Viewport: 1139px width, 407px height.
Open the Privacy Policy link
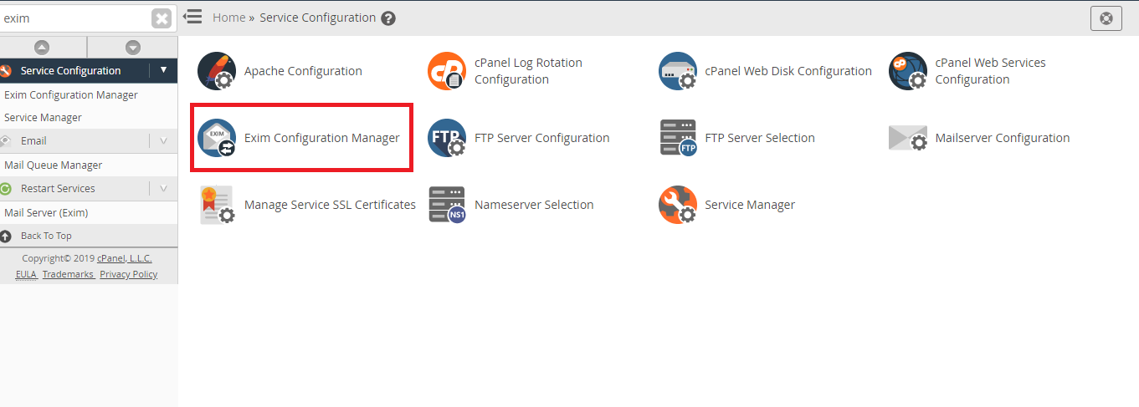tap(129, 274)
